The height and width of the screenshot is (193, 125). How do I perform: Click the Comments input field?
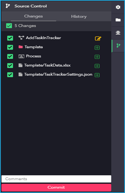pos(56,179)
